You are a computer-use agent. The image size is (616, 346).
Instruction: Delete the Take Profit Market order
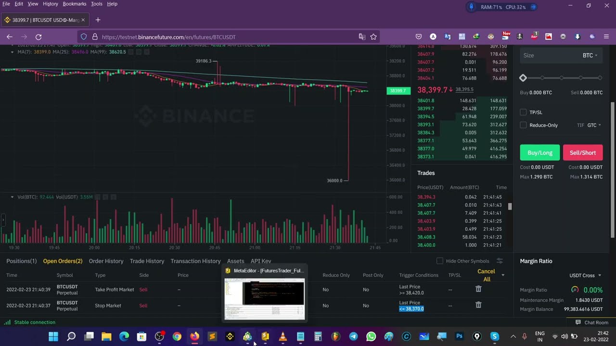478,289
